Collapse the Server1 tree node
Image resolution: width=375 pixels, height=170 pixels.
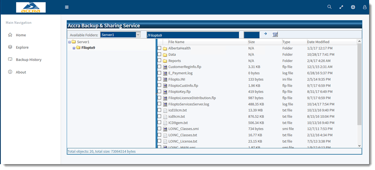69,42
